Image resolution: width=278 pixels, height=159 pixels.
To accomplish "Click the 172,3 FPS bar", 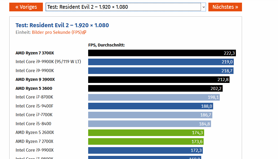I will pyautogui.click(x=145, y=150).
